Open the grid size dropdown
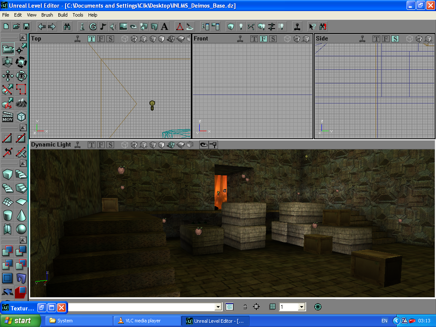Screen dimensions: 436x327 click(x=301, y=307)
